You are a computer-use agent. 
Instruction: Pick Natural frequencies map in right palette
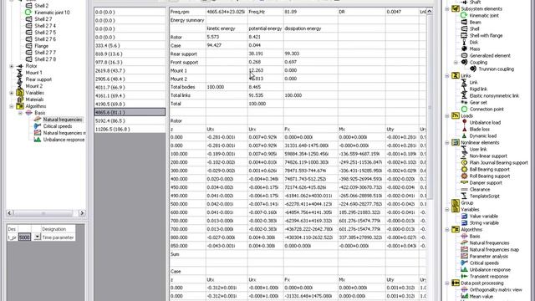click(494, 250)
